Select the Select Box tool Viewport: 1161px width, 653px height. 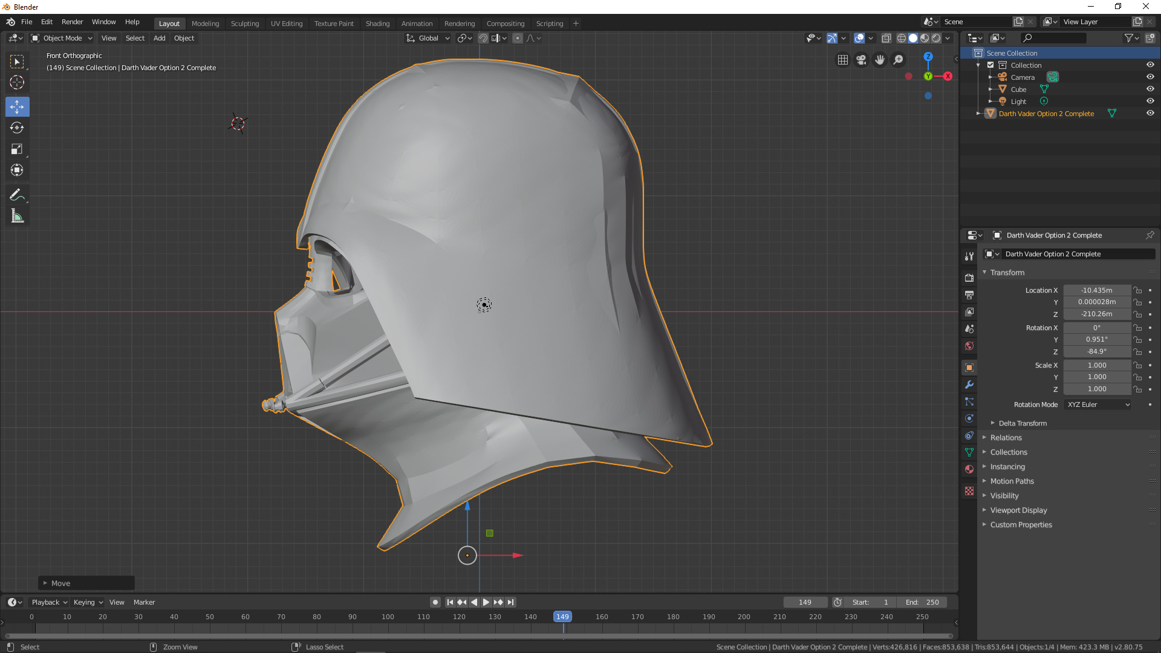point(17,62)
